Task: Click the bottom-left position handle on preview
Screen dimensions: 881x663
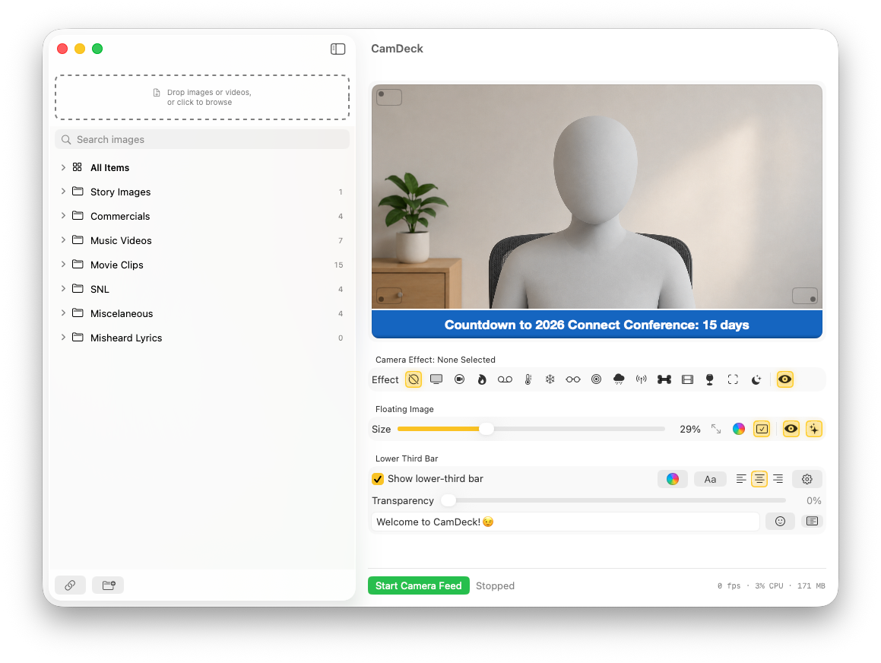Action: [x=388, y=296]
